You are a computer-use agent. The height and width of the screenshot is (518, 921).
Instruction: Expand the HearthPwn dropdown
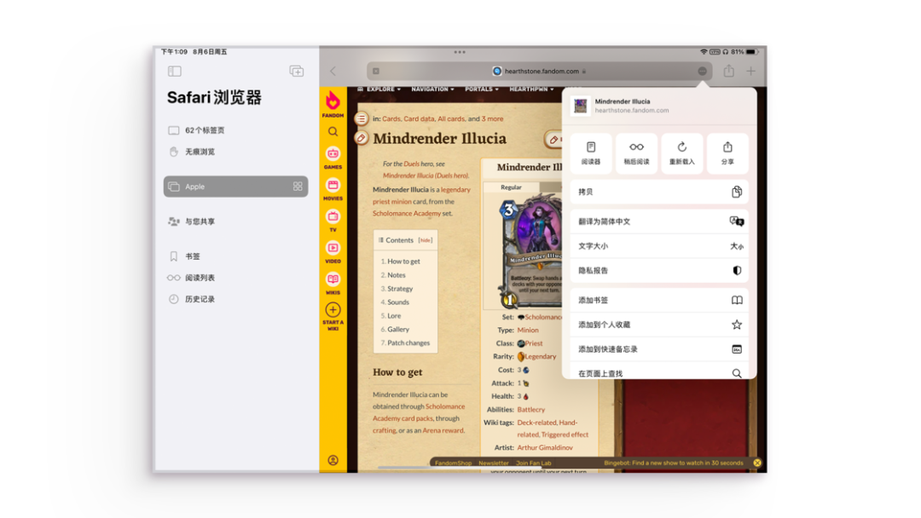pyautogui.click(x=531, y=89)
